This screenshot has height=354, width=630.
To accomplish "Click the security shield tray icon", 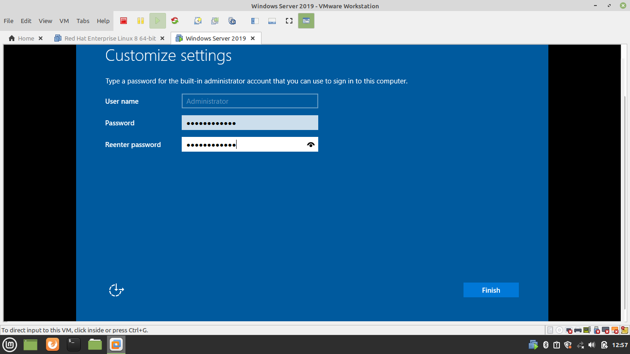I will (568, 345).
